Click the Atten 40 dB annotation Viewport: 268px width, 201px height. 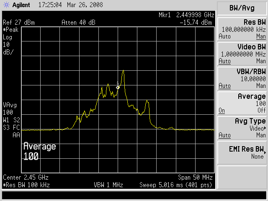(x=78, y=22)
